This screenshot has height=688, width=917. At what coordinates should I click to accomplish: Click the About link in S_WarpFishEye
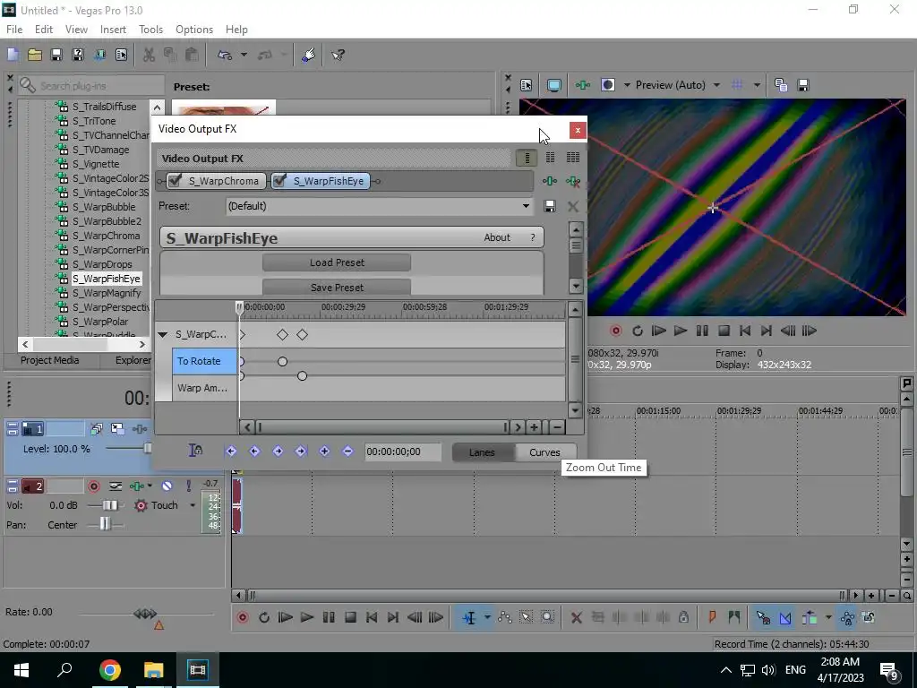point(497,237)
